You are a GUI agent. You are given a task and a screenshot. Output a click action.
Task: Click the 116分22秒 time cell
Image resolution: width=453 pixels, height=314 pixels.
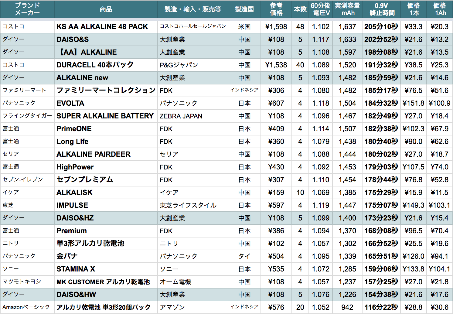[x=381, y=307]
